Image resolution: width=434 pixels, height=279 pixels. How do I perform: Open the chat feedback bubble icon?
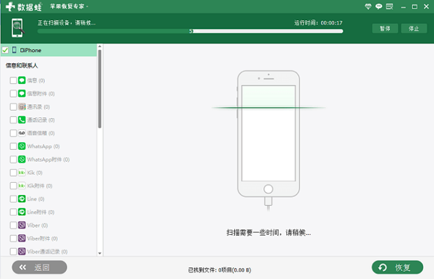click(x=378, y=7)
